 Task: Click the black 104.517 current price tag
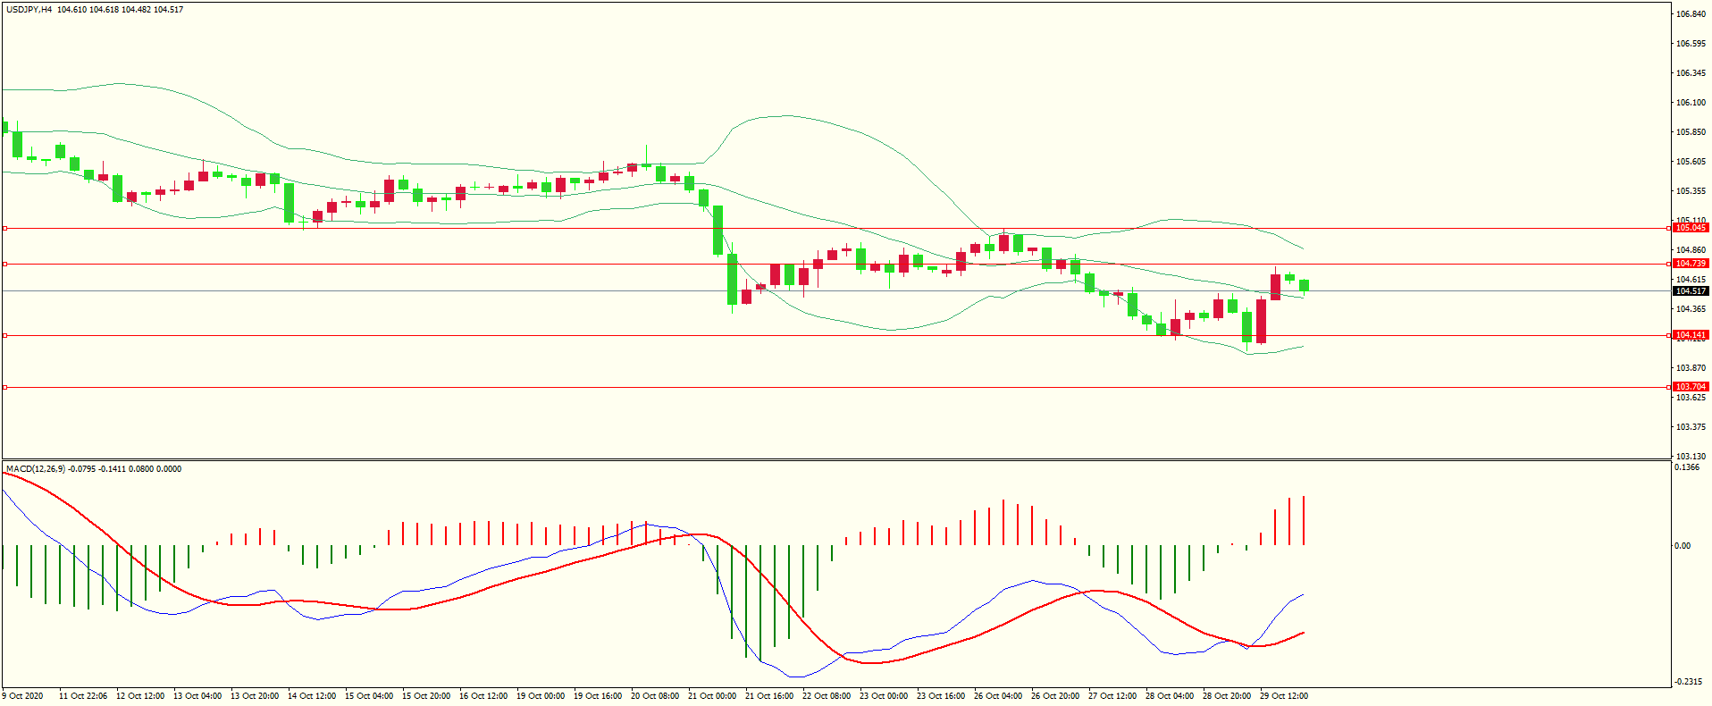[x=1691, y=291]
